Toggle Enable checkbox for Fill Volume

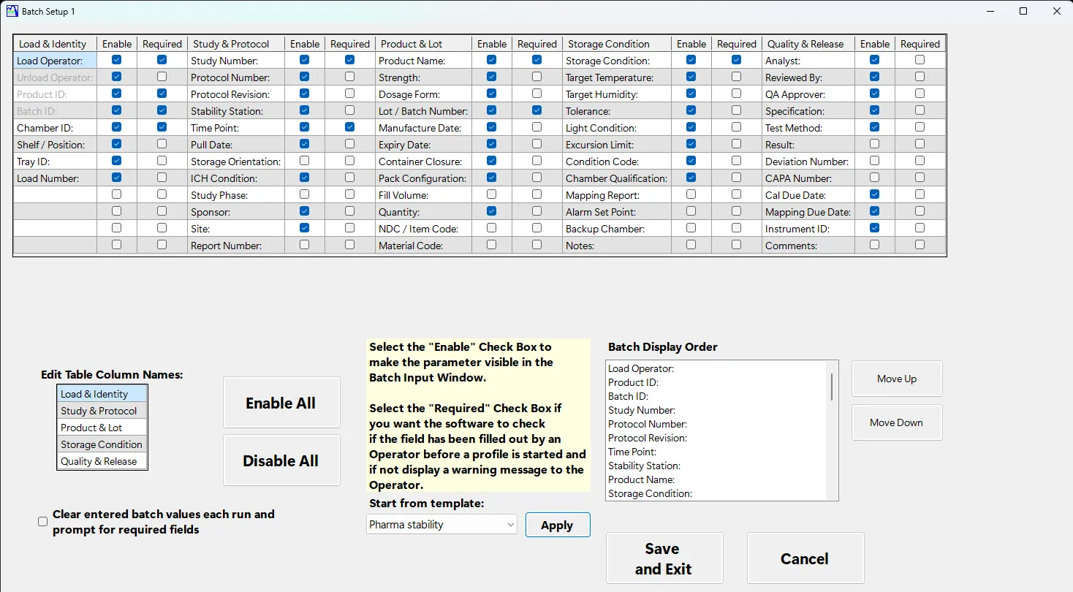click(x=491, y=194)
